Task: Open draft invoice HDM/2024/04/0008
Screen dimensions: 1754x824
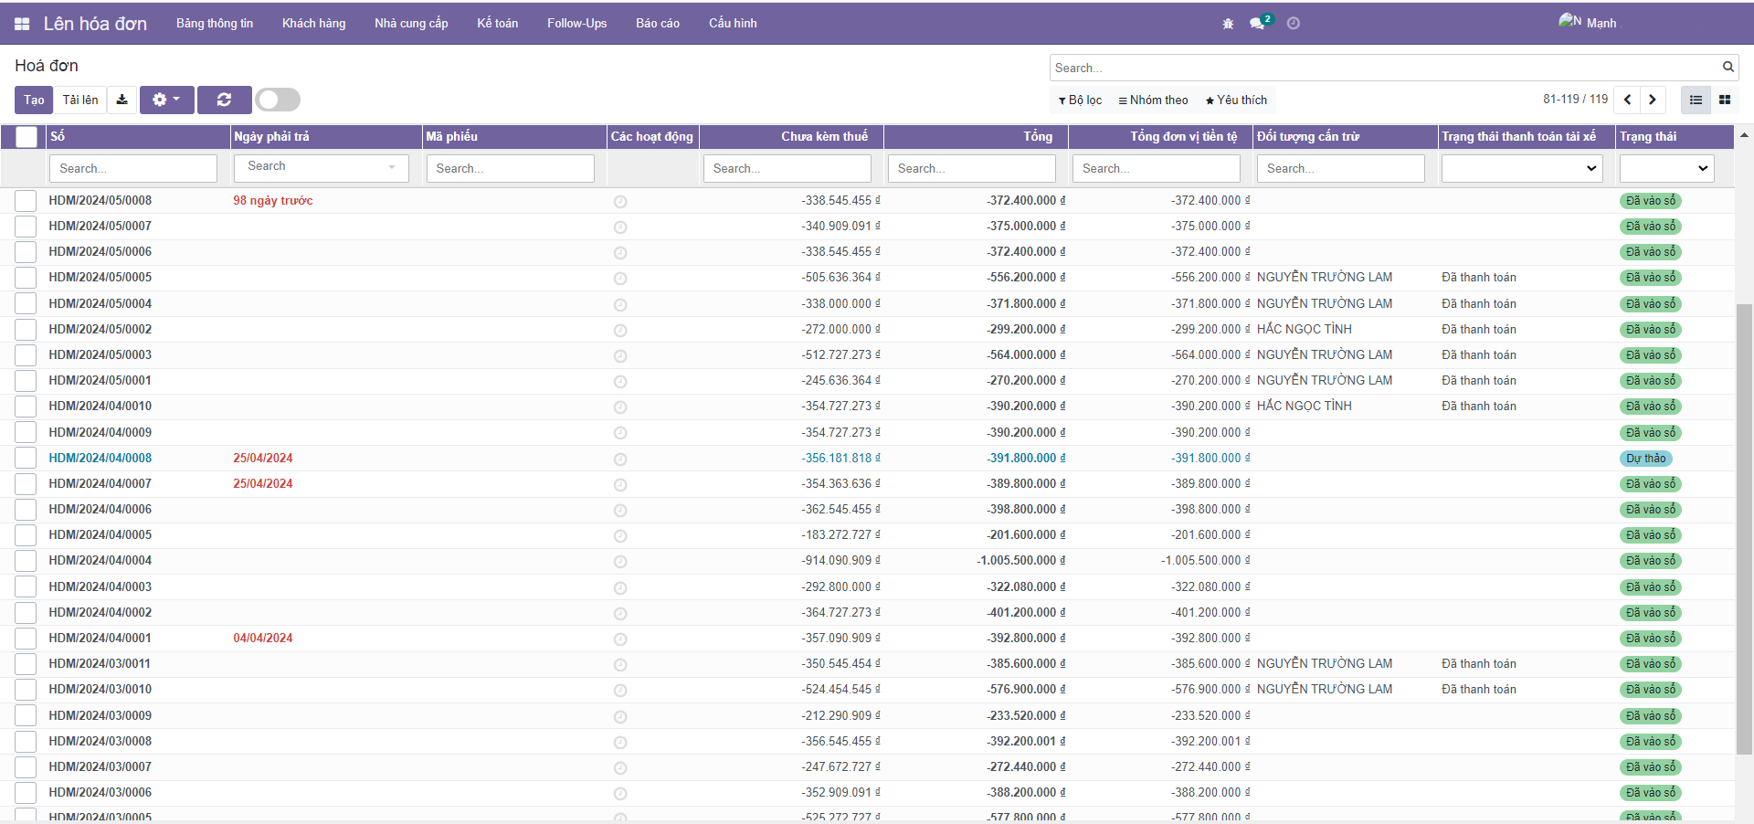Action: (100, 459)
